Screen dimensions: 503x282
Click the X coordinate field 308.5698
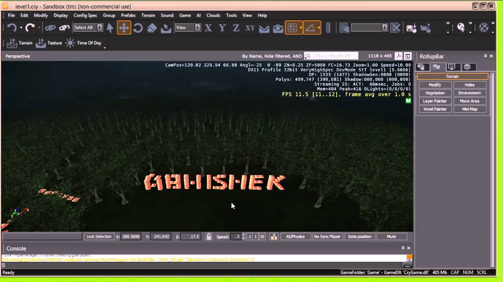[130, 237]
